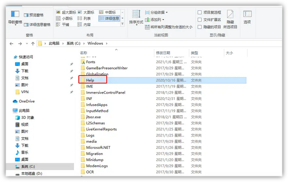The width and height of the screenshot is (288, 182).
Task: Open 3D 对象 in sidebar
Action: pyautogui.click(x=27, y=118)
